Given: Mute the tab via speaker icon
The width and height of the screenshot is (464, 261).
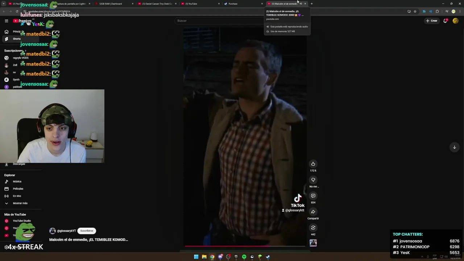Looking at the screenshot, I should [301, 4].
